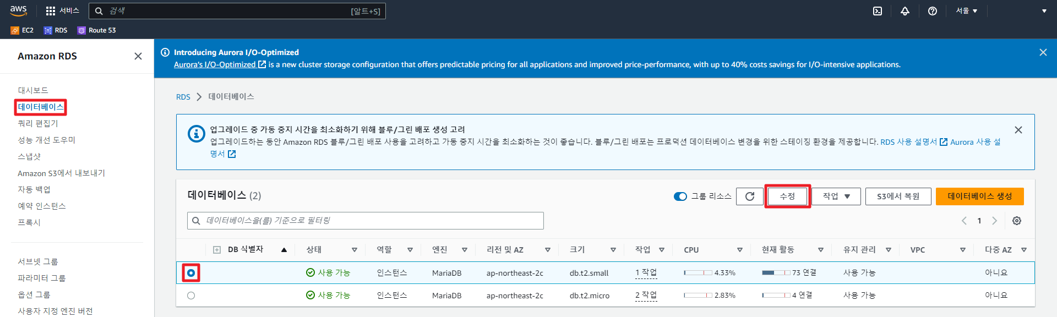
Task: Sort by VPC column
Action: [x=963, y=250]
